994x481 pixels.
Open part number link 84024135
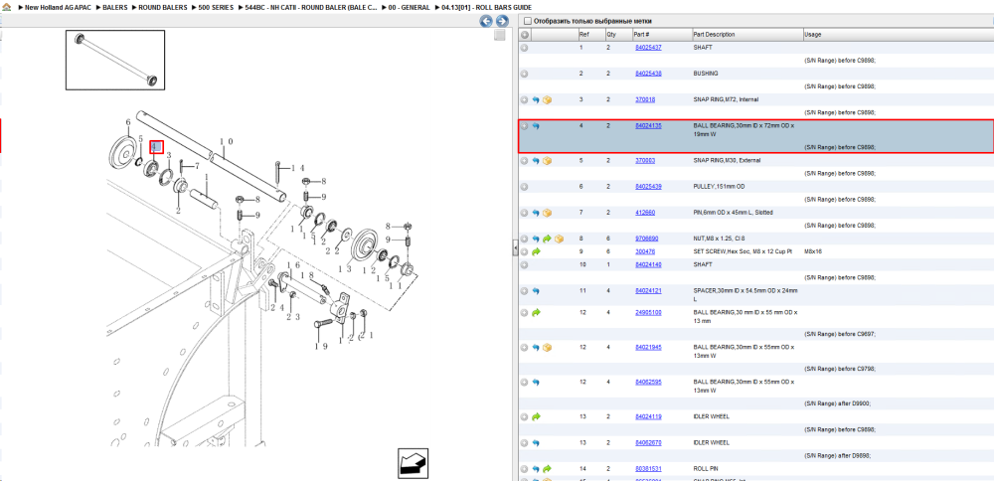(x=648, y=126)
